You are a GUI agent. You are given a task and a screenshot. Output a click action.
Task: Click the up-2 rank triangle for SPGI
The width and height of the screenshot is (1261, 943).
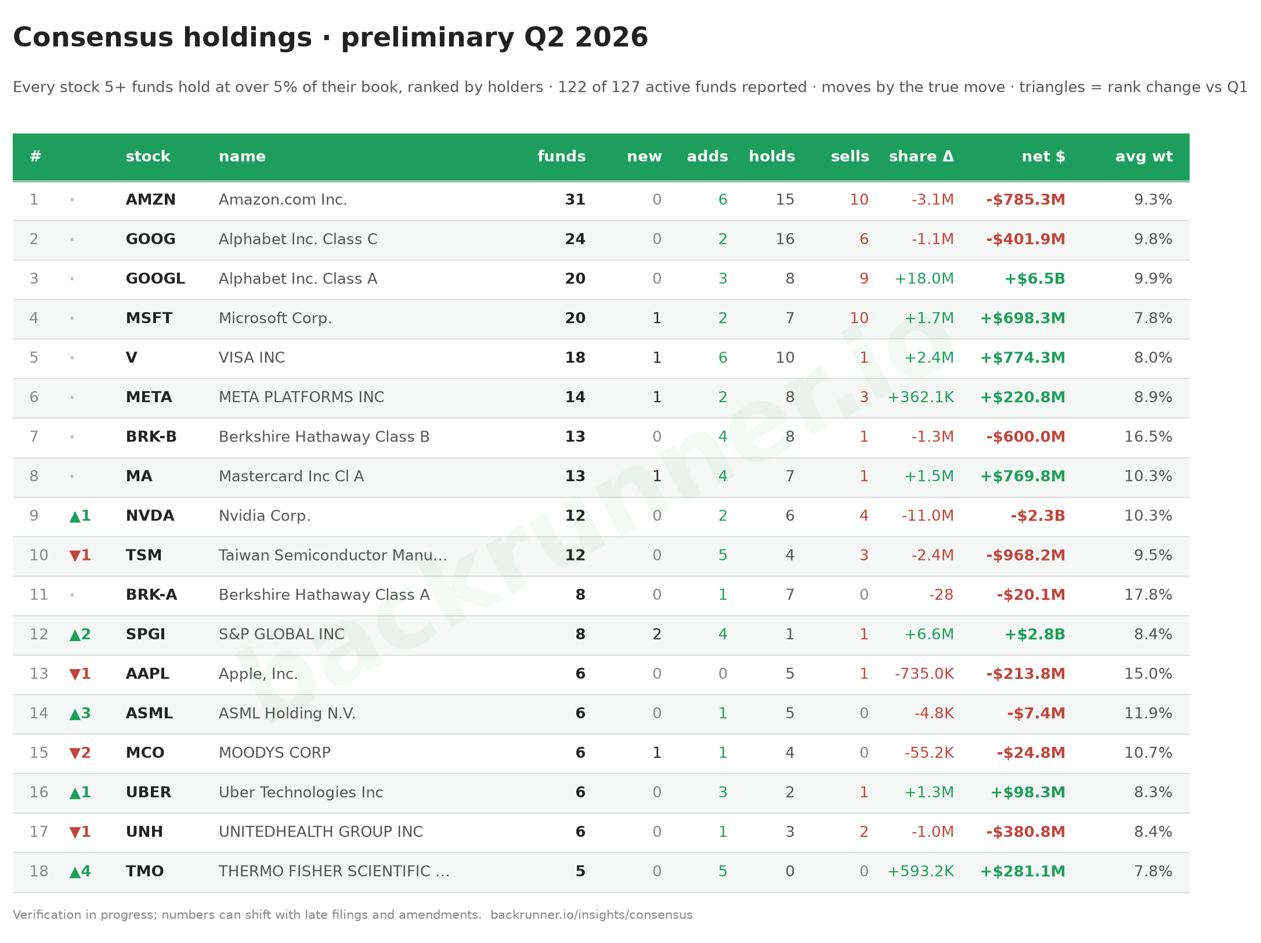pos(80,634)
